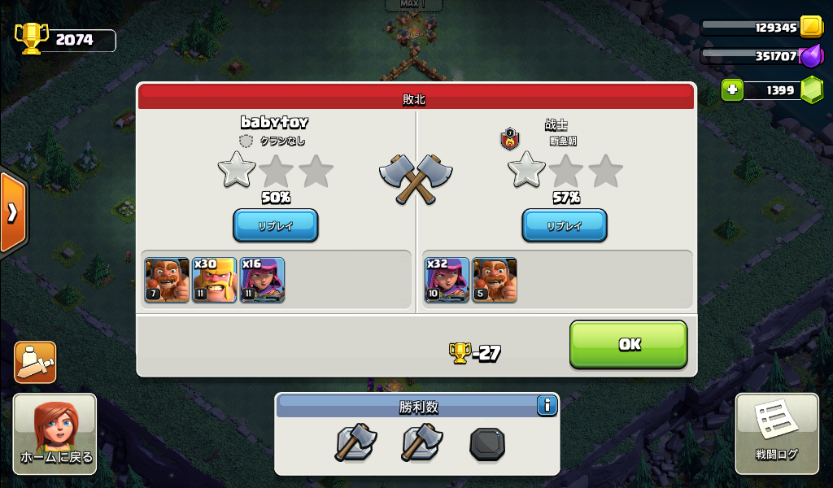The height and width of the screenshot is (488, 833).
Task: Select the x32 Archer troop card
Action: [x=447, y=280]
